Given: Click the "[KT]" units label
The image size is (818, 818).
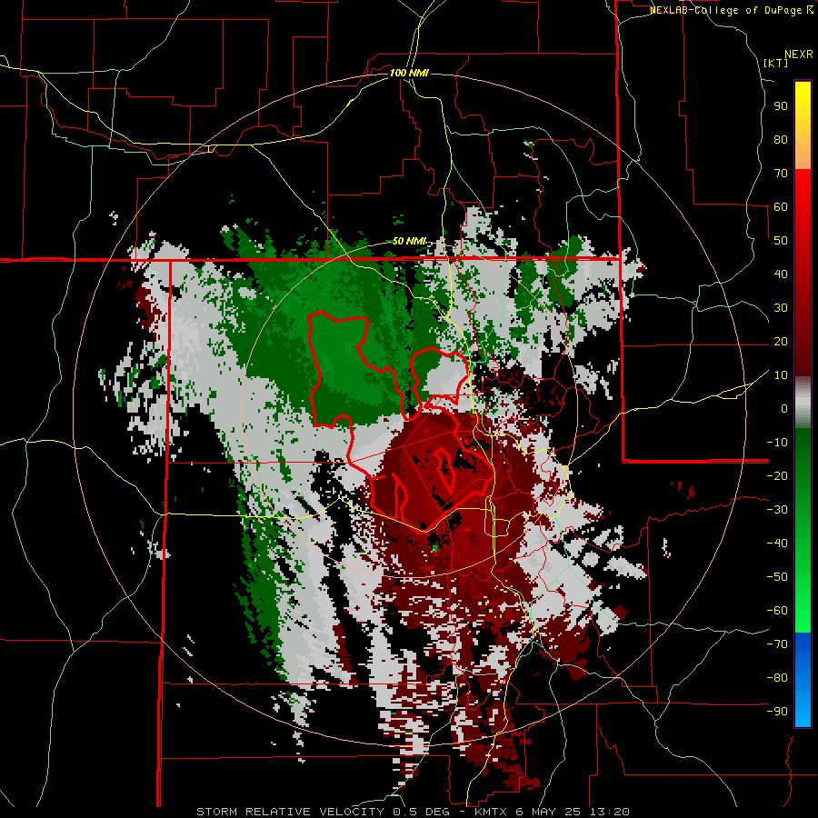Looking at the screenshot, I should point(776,63).
